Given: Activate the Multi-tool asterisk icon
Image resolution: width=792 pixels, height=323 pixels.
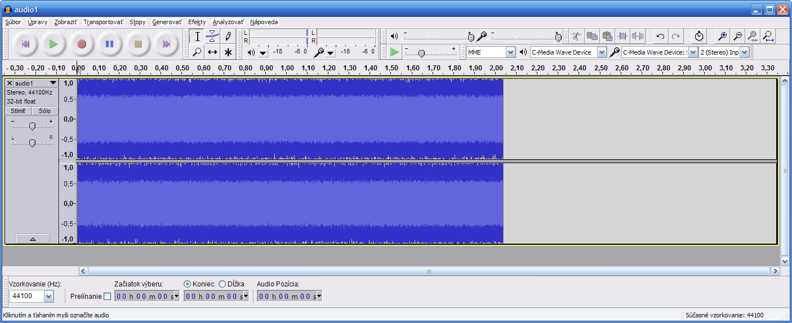Looking at the screenshot, I should click(x=228, y=52).
